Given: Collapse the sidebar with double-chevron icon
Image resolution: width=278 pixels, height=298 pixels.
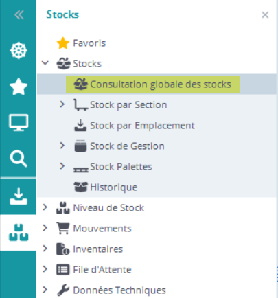Looking at the screenshot, I should tap(19, 15).
